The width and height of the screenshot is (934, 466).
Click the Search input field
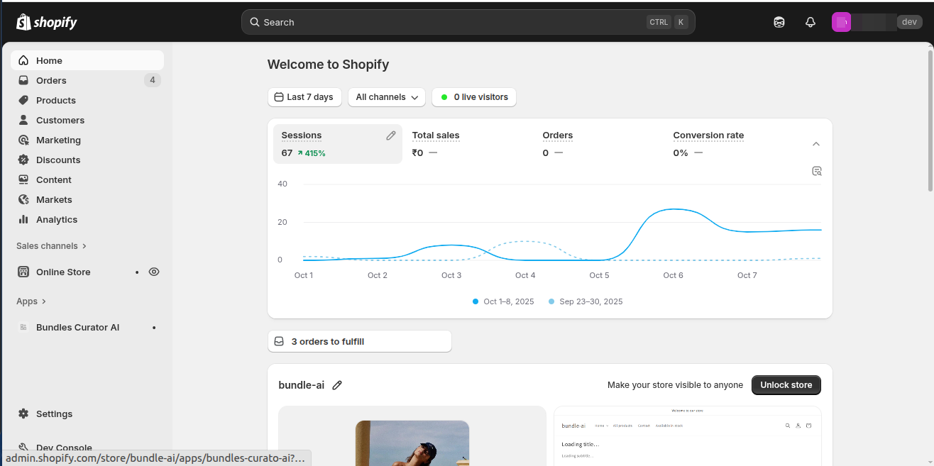(x=454, y=22)
